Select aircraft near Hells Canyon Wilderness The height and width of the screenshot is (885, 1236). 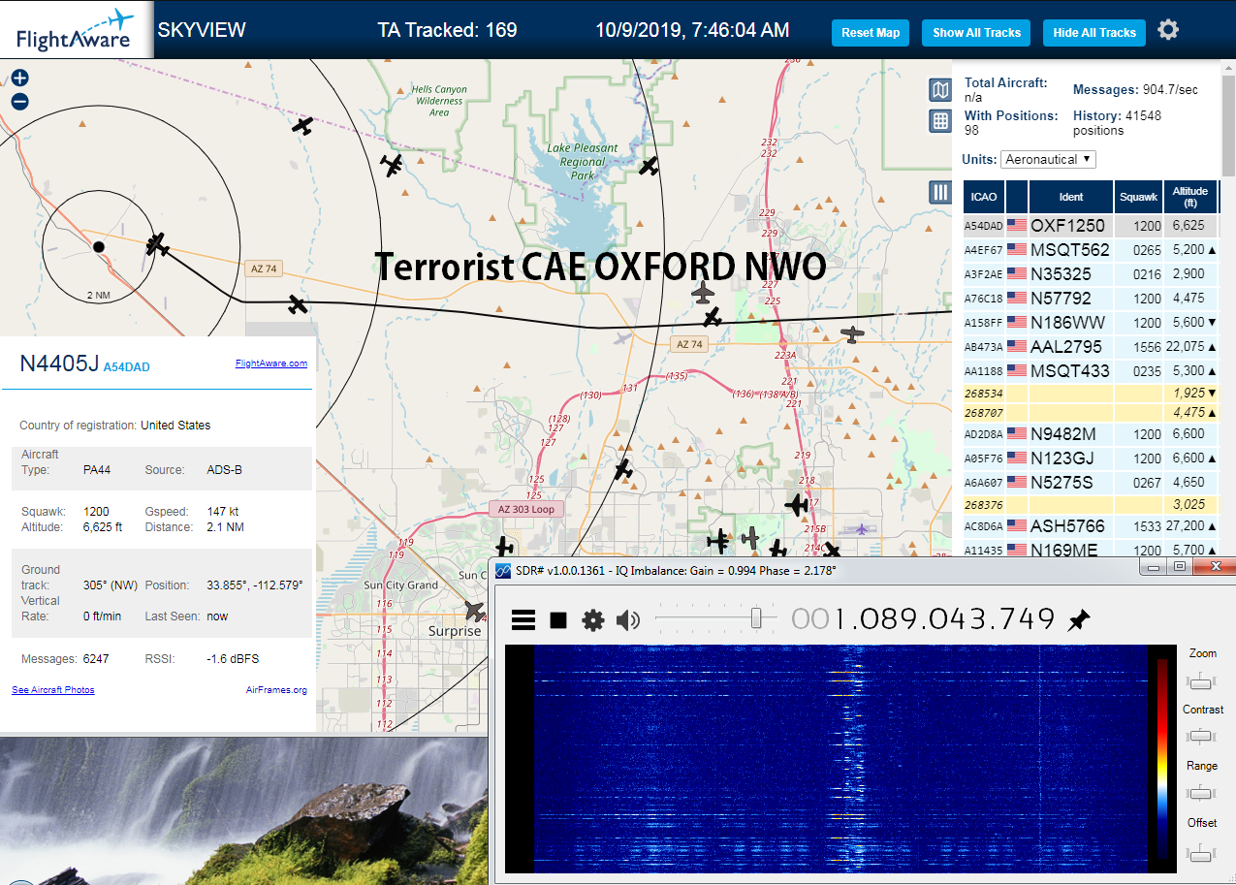(392, 165)
